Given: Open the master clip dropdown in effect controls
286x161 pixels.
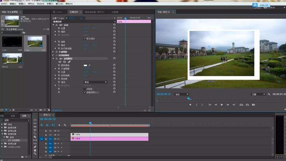Looking at the screenshot, I should (x=67, y=18).
